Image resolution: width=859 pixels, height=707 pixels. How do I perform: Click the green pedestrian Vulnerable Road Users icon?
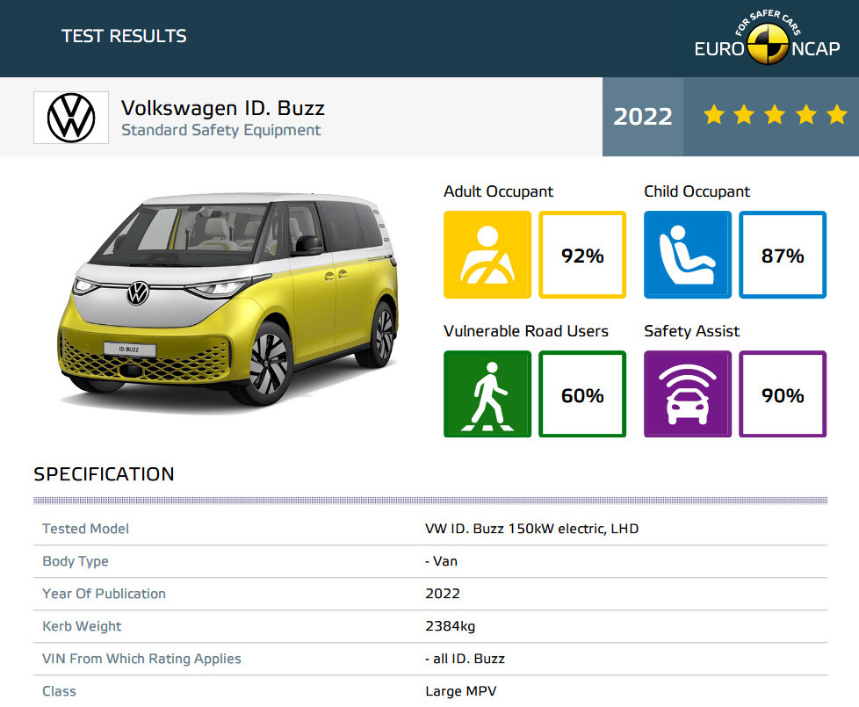(x=487, y=393)
